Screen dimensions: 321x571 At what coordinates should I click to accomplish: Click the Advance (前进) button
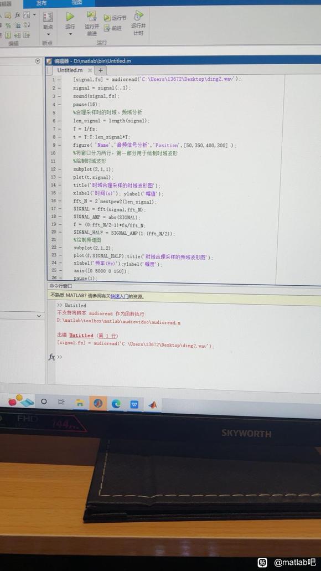(112, 28)
